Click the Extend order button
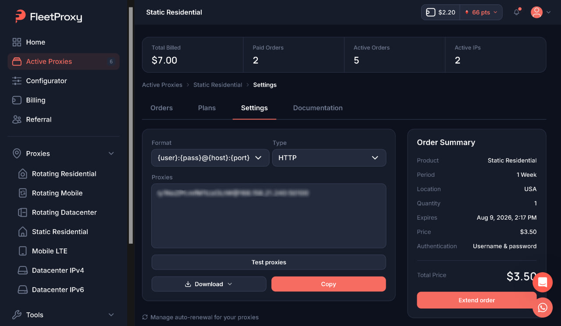 (x=477, y=300)
